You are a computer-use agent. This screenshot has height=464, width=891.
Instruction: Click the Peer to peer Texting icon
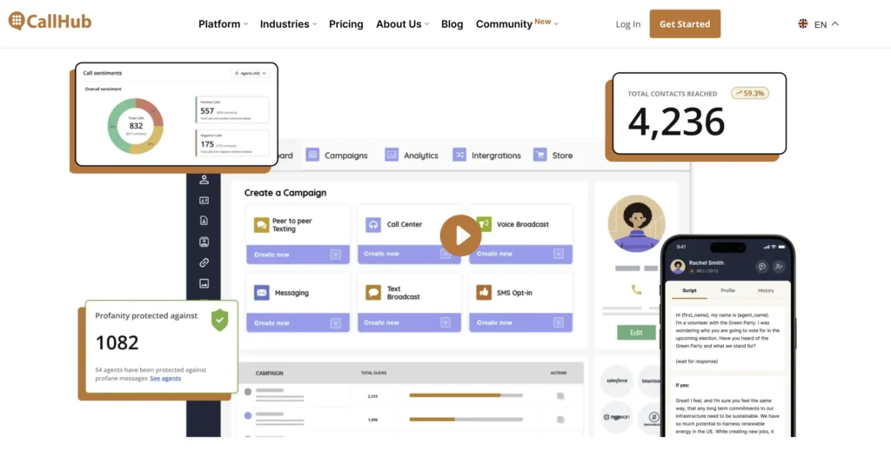click(x=261, y=224)
